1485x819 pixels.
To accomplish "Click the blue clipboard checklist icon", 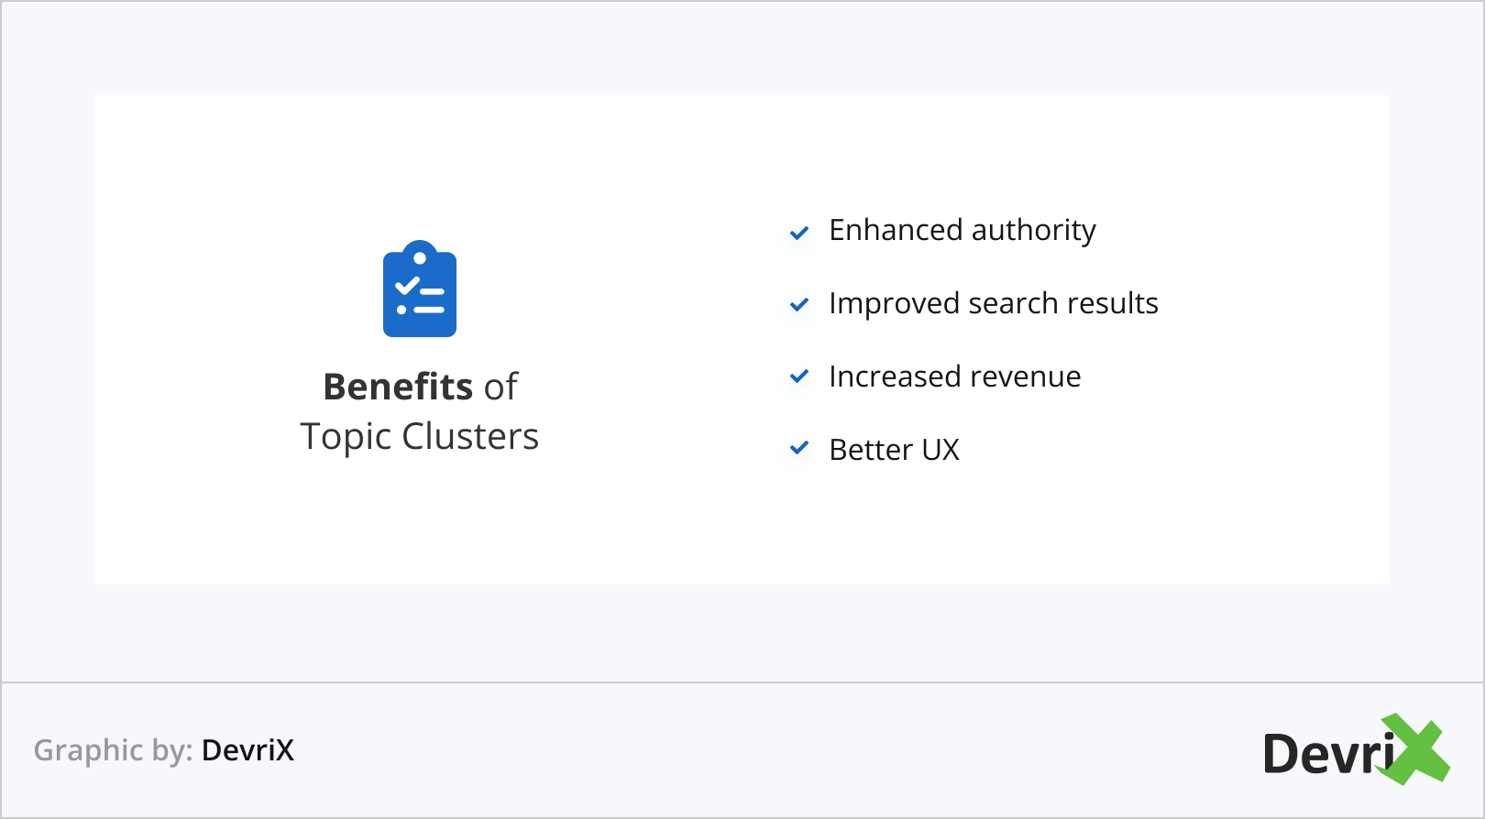I will 420,289.
